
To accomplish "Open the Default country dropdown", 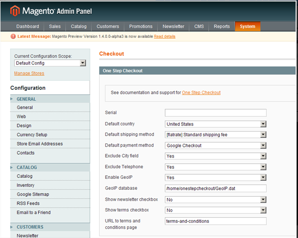I will (216, 124).
